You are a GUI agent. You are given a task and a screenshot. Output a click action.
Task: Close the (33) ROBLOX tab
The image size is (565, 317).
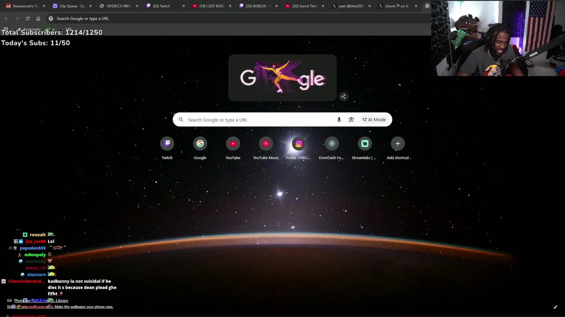coord(276,6)
